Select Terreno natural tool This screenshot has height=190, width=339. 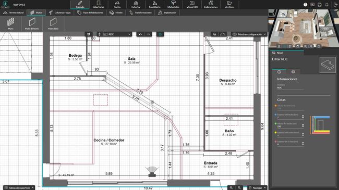[14, 12]
